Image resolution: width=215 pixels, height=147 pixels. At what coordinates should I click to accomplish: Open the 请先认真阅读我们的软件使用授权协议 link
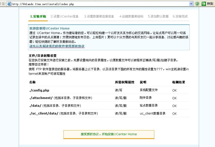(x=57, y=46)
